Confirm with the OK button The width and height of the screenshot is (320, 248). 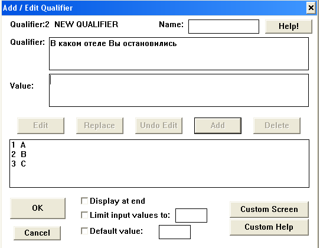(38, 208)
